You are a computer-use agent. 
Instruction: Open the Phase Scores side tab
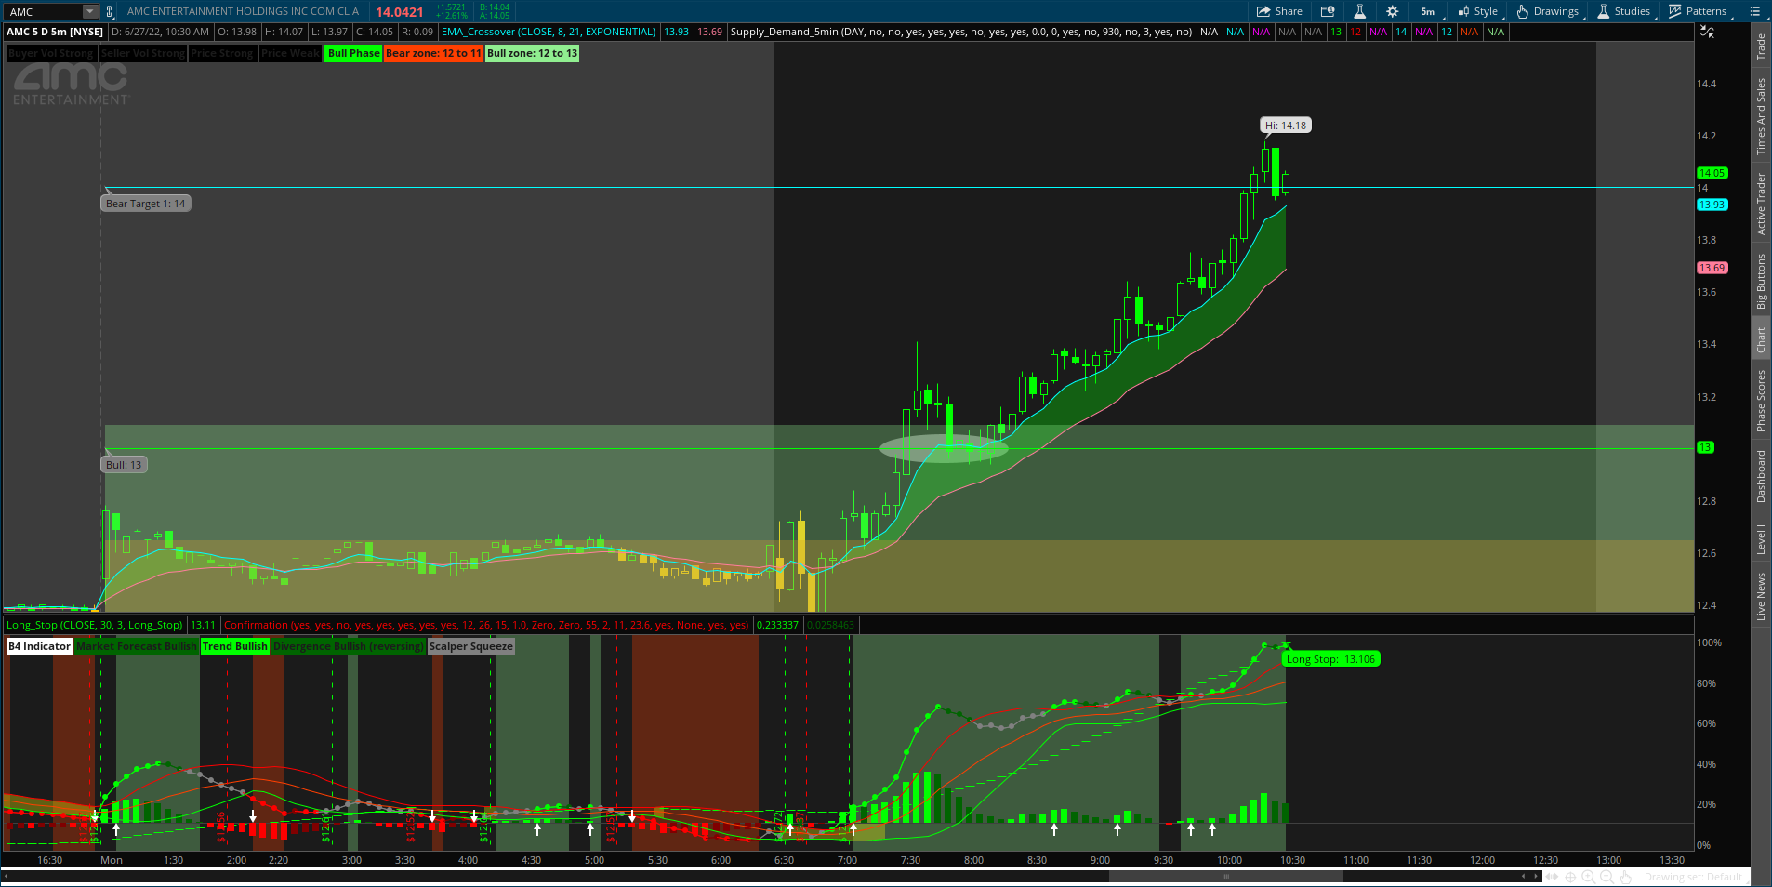tap(1761, 401)
